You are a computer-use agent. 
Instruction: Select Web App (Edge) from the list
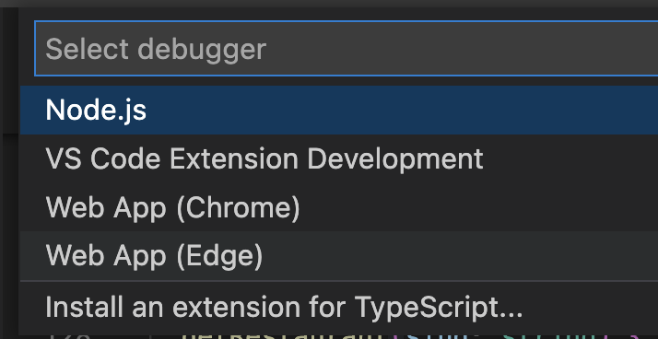(x=339, y=255)
